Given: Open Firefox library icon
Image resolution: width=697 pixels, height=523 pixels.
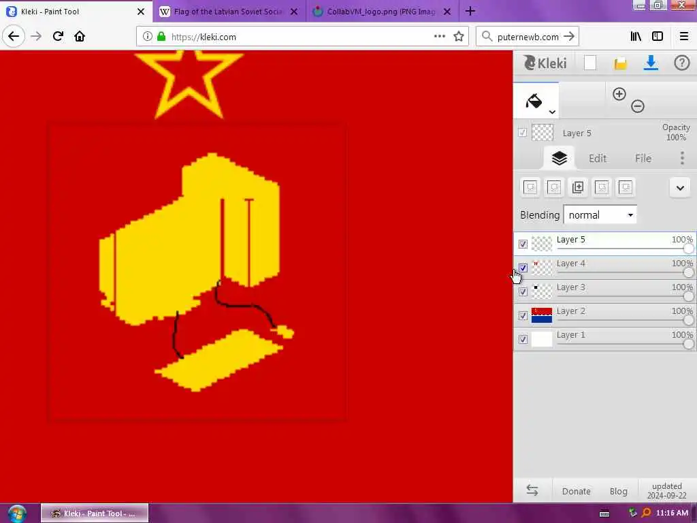Looking at the screenshot, I should point(636,37).
